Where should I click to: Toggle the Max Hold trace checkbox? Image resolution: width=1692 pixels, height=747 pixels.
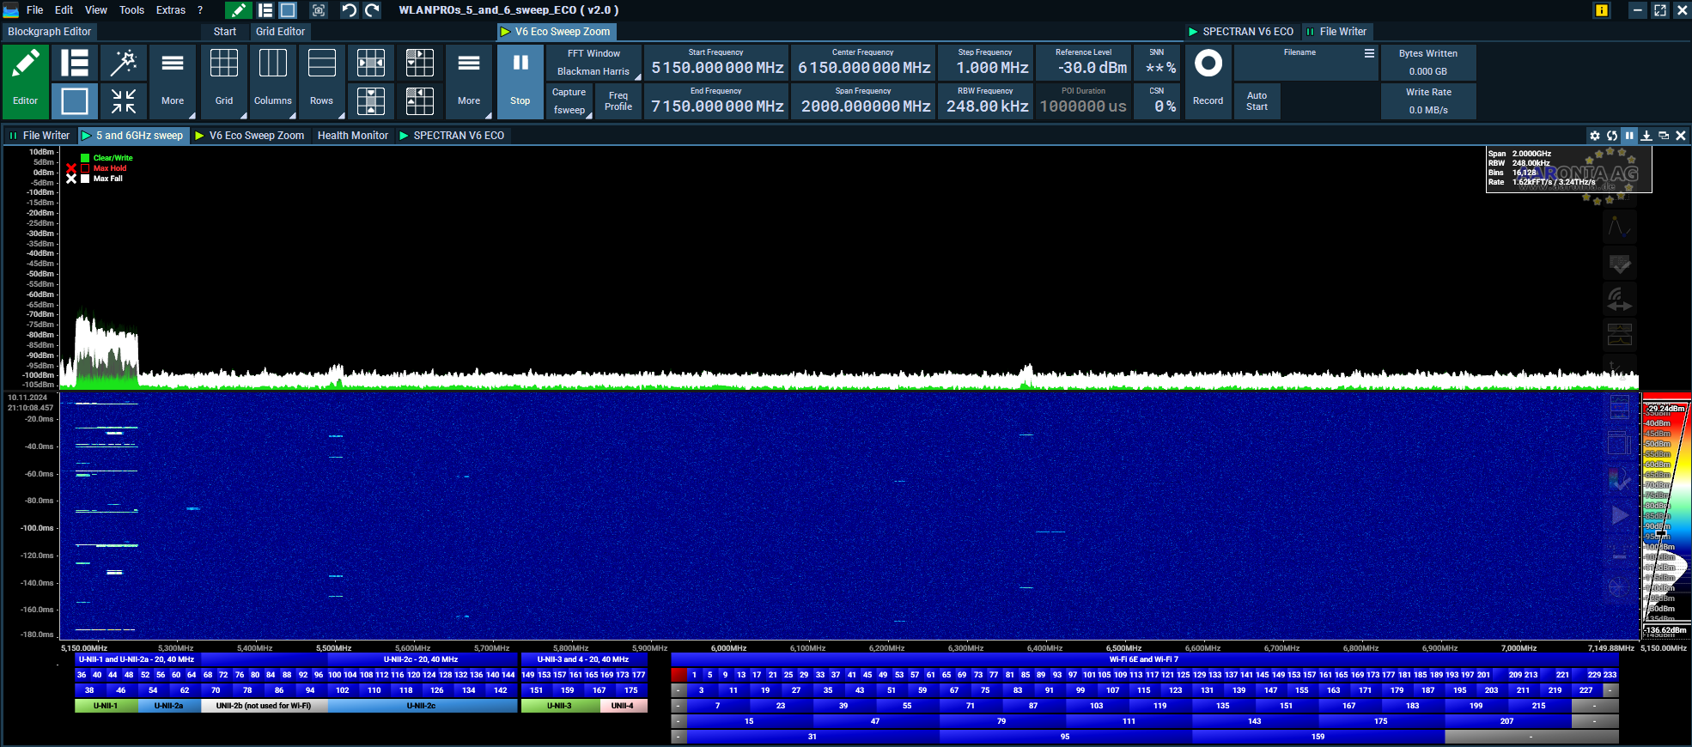tap(85, 168)
